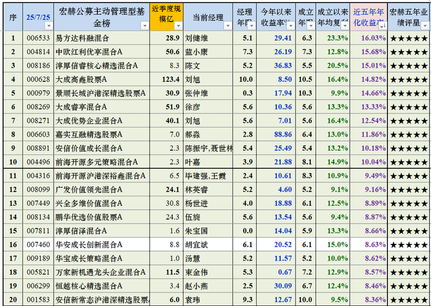Select manager cell 毕建强,王霞
The height and width of the screenshot is (306, 431).
(x=205, y=175)
